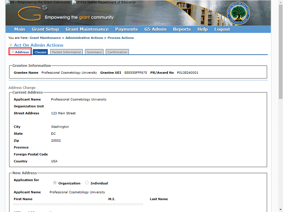
Task: Click the M.I. label
Action: point(112,199)
